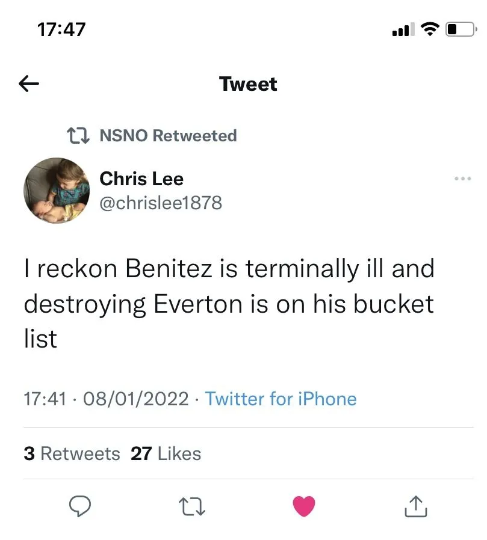Screen dimensions: 487x540
Task: Open the Chris Lee display name
Action: [x=141, y=179]
